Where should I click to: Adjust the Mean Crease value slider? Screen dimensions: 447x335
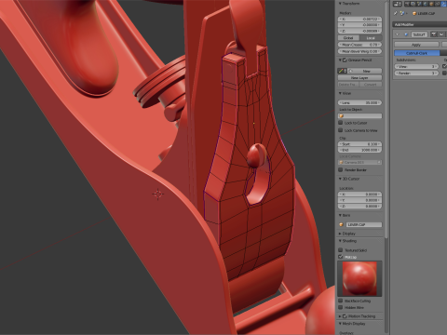[x=359, y=45]
